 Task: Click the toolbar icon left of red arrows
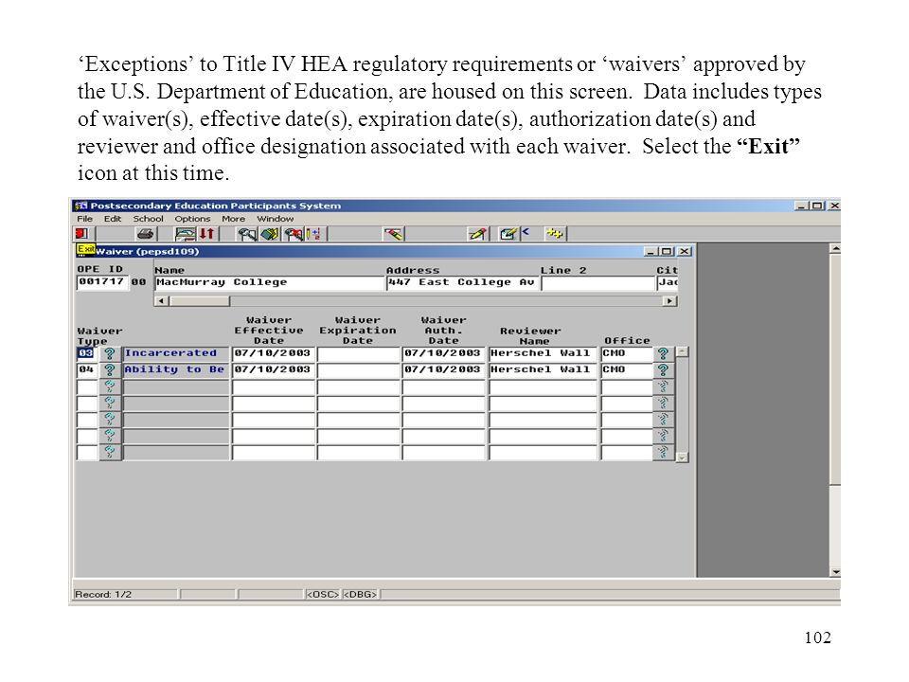pyautogui.click(x=185, y=234)
